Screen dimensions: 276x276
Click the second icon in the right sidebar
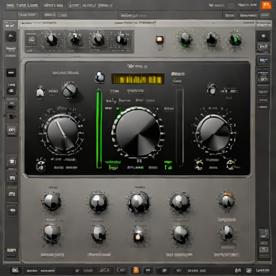(x=263, y=47)
